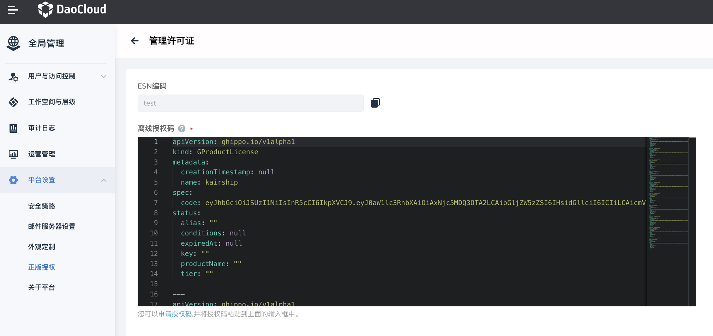Click the 用户与访问控制 user icon

[x=13, y=77]
